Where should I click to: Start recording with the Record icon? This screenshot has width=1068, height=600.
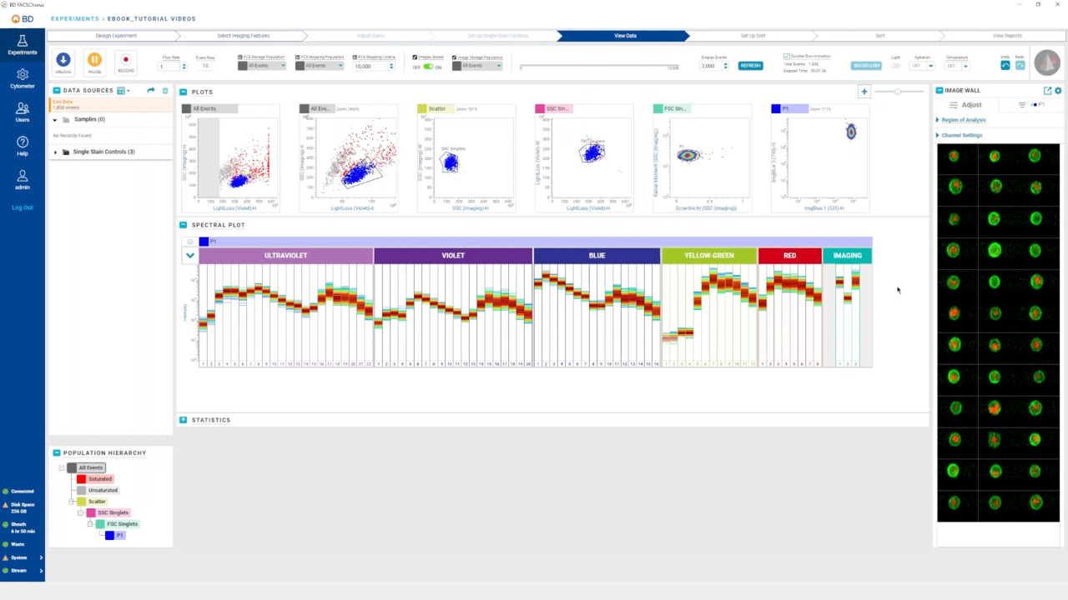click(x=126, y=59)
